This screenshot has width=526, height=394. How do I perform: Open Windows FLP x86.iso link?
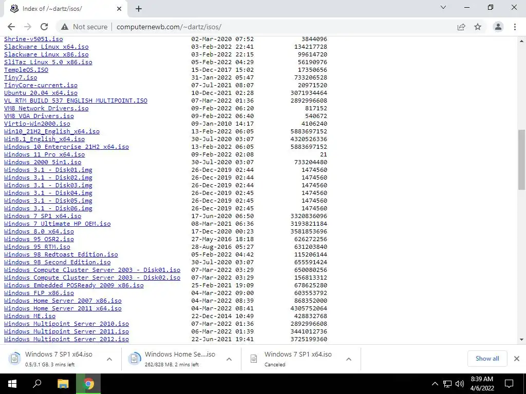pyautogui.click(x=39, y=293)
